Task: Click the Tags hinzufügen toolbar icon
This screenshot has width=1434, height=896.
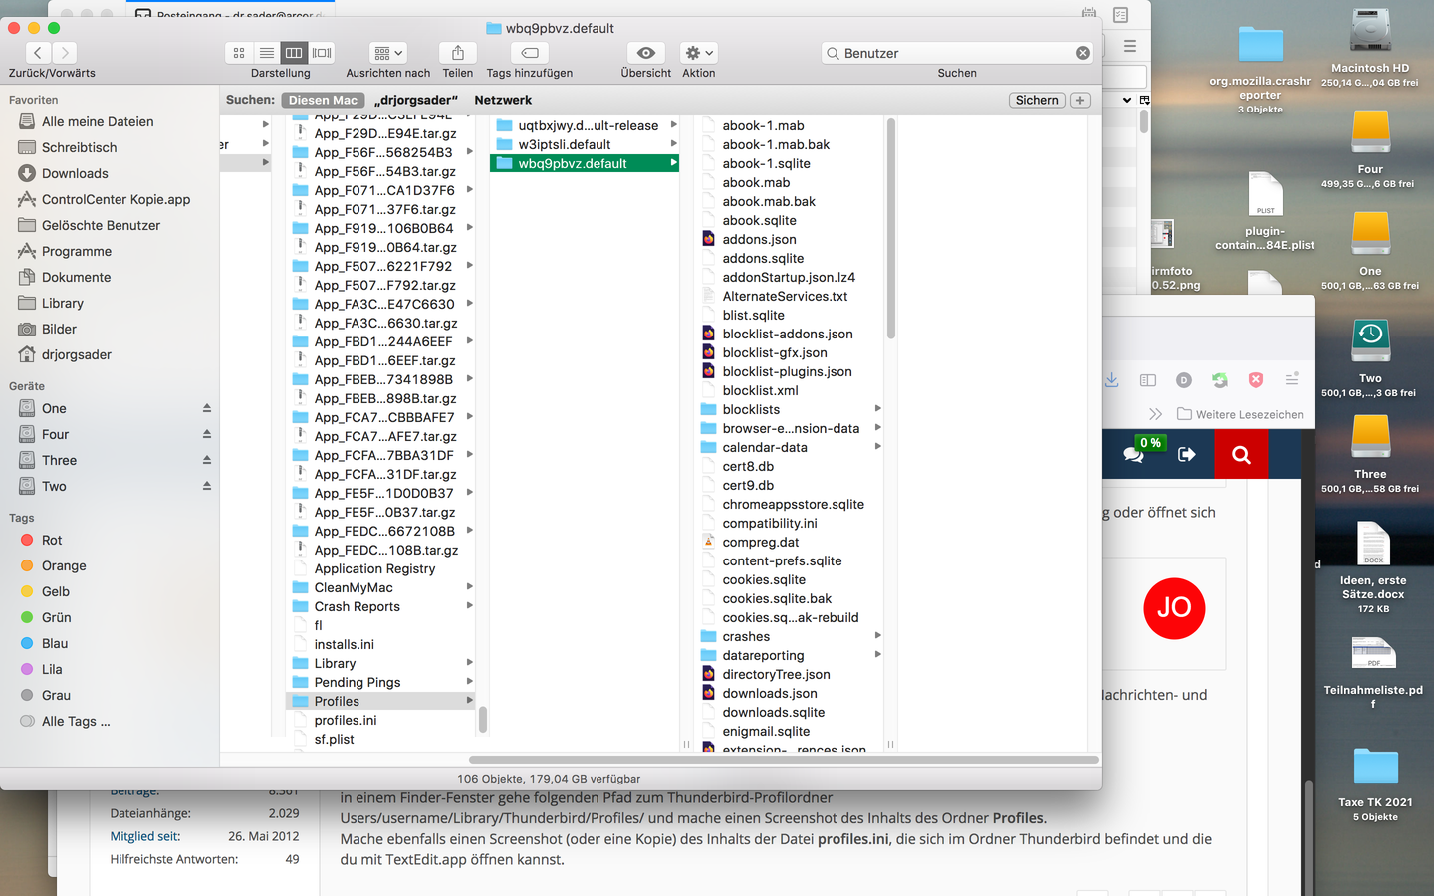Action: click(x=529, y=53)
